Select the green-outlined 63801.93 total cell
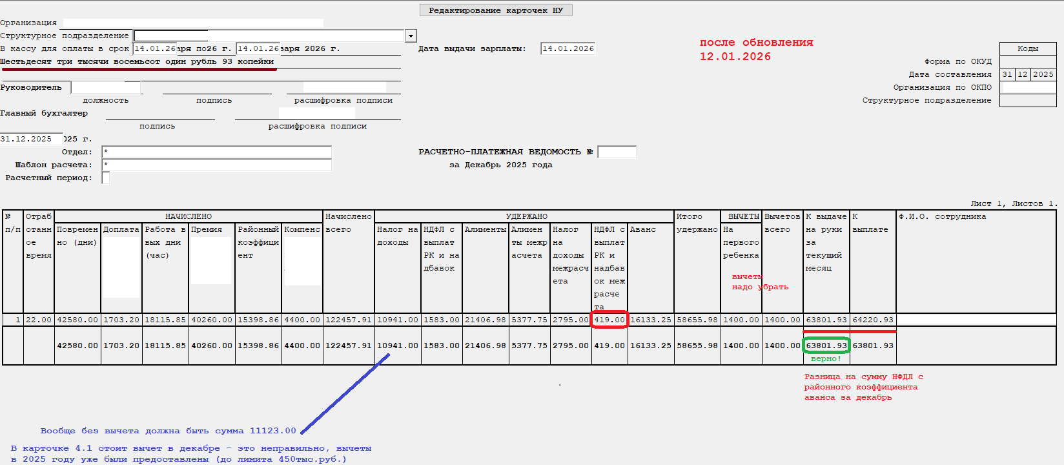Screen dimensions: 1064x465 coord(826,346)
